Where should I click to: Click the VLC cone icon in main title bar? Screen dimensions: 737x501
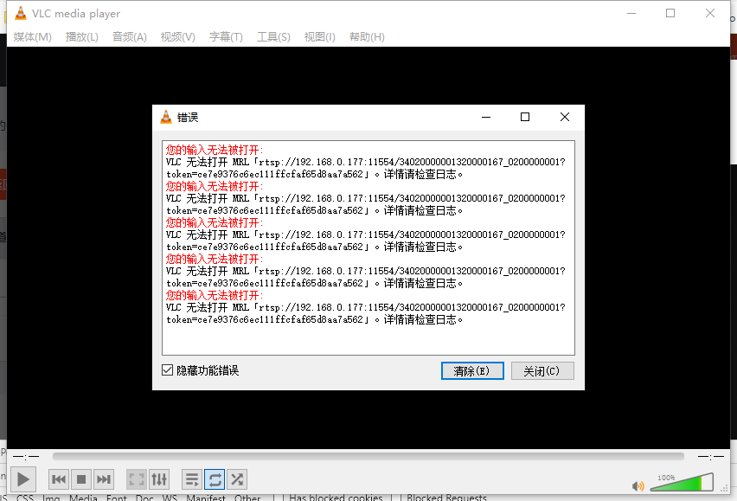[x=21, y=13]
